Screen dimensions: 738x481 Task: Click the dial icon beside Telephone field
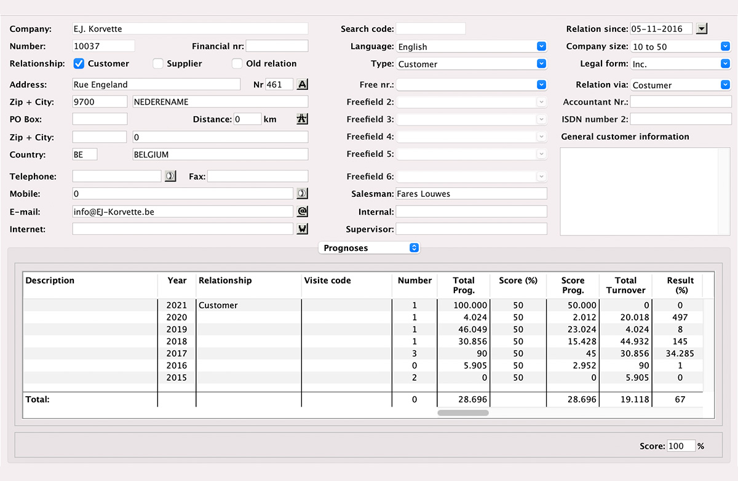(x=170, y=176)
